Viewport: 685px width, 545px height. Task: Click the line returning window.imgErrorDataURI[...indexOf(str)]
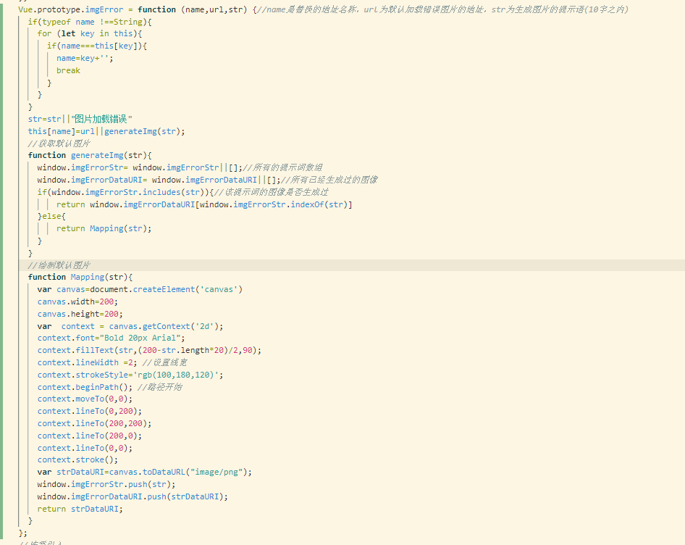tap(204, 204)
